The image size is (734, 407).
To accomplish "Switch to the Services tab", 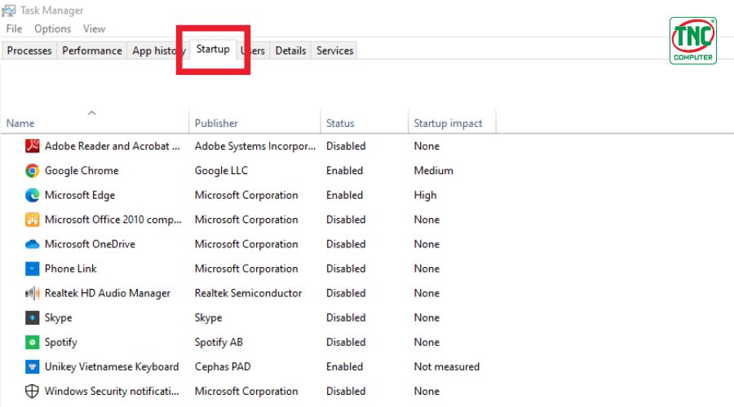I will [334, 50].
